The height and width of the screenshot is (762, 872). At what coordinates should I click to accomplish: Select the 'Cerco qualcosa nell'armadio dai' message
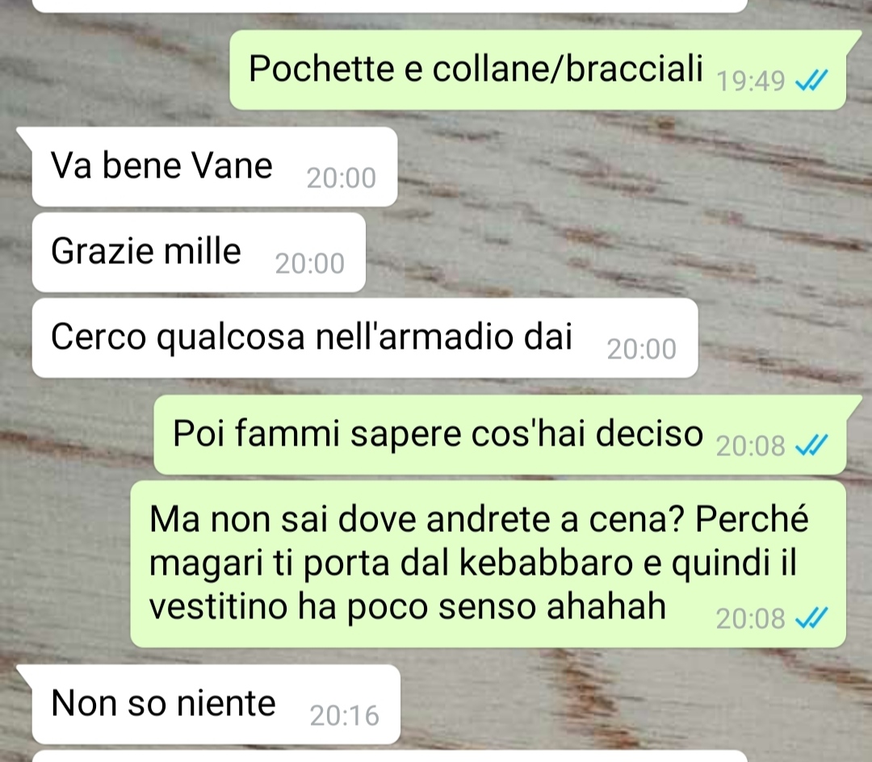pyautogui.click(x=365, y=338)
